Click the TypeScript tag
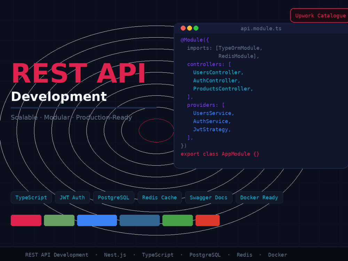The height and width of the screenshot is (261, 348). [31, 198]
